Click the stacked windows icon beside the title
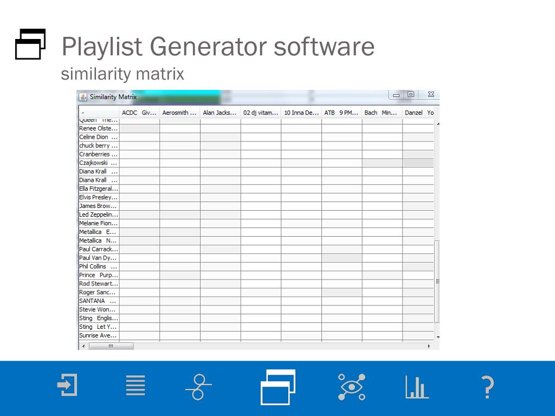 coord(30,44)
